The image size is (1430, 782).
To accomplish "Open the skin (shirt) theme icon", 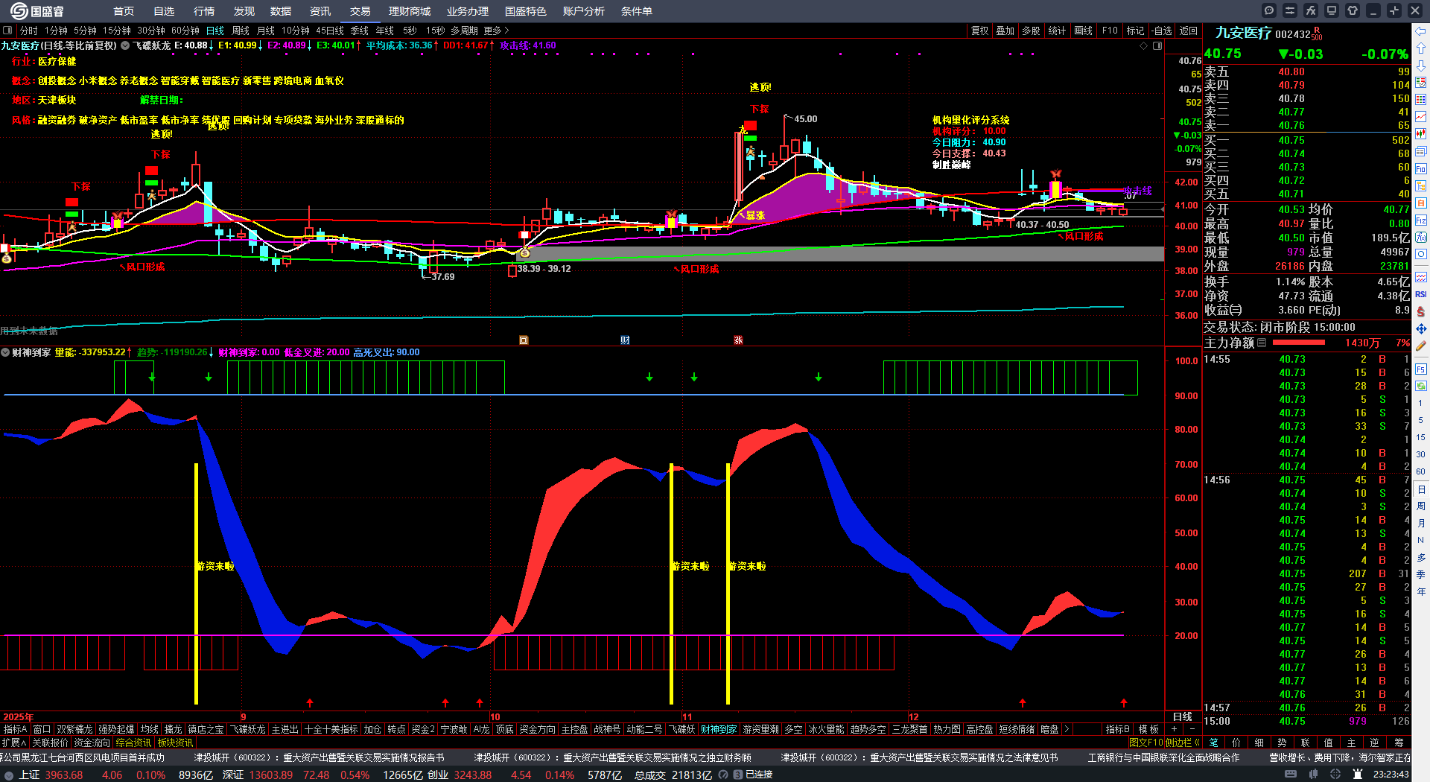I will [1353, 10].
